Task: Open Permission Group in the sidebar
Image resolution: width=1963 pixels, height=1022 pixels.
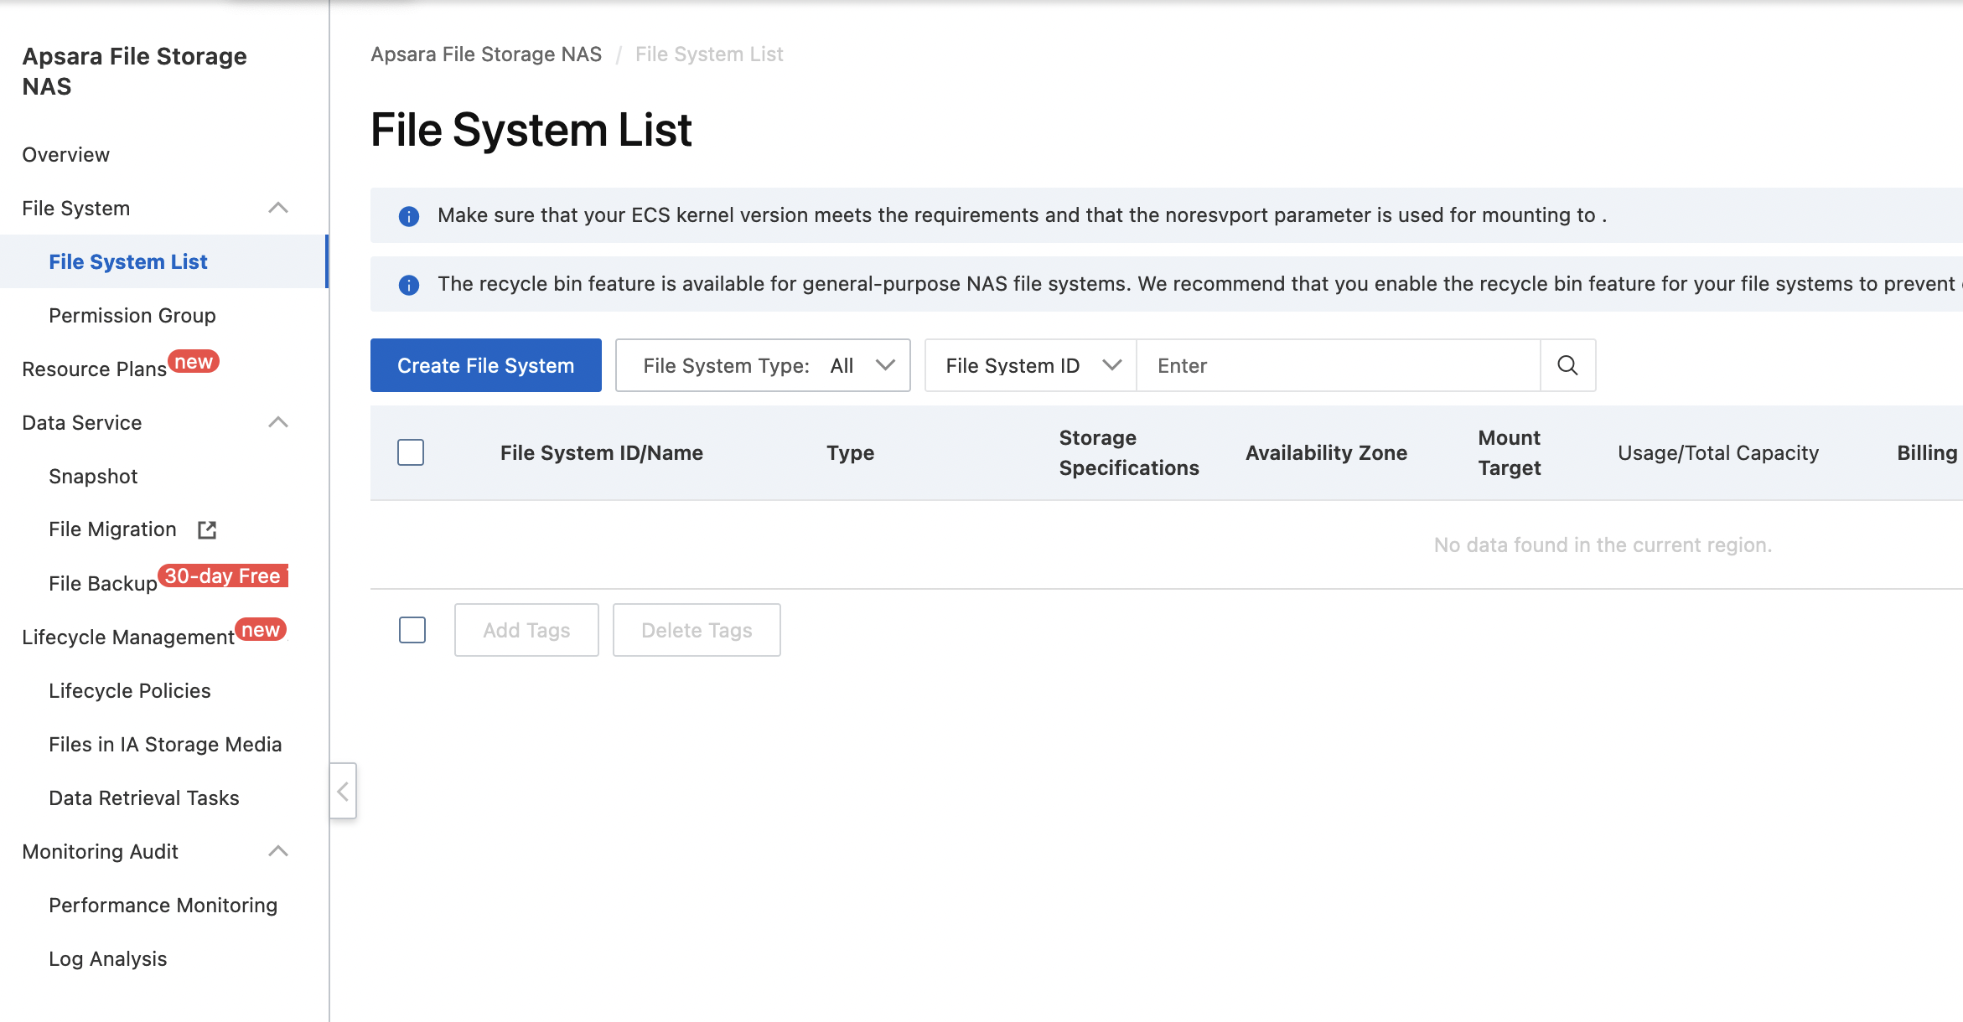Action: (x=132, y=315)
